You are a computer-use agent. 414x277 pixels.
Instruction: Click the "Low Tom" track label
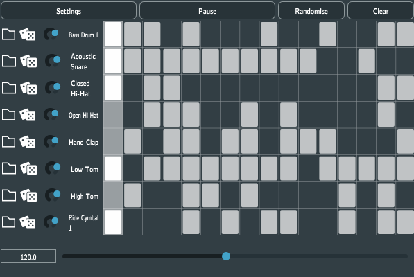tap(85, 169)
